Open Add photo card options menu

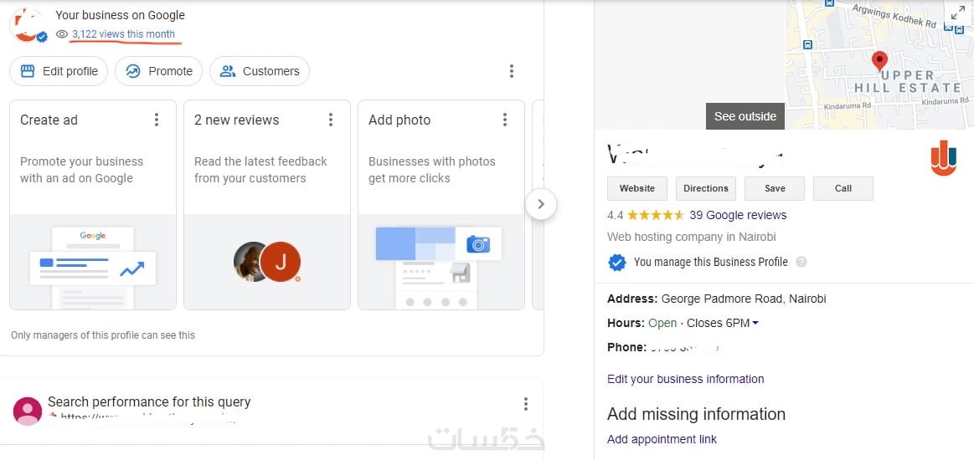[505, 120]
